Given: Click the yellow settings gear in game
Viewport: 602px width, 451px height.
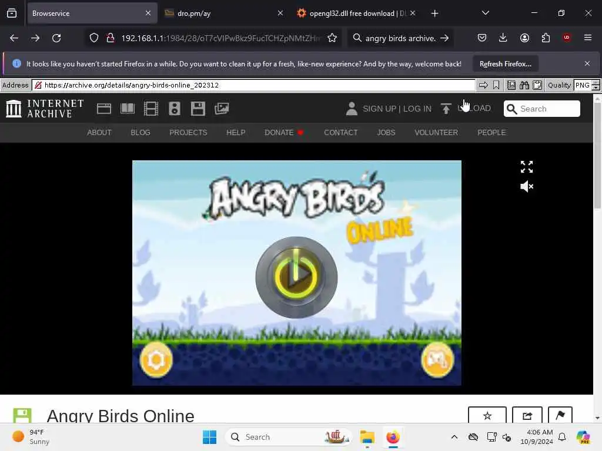Looking at the screenshot, I should point(156,360).
